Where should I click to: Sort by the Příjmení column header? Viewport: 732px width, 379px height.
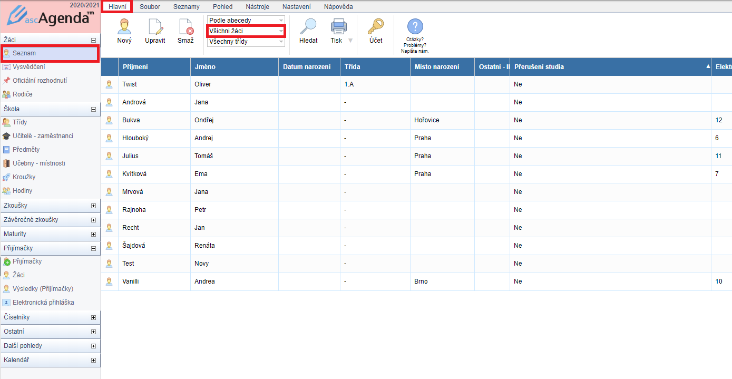tap(154, 67)
